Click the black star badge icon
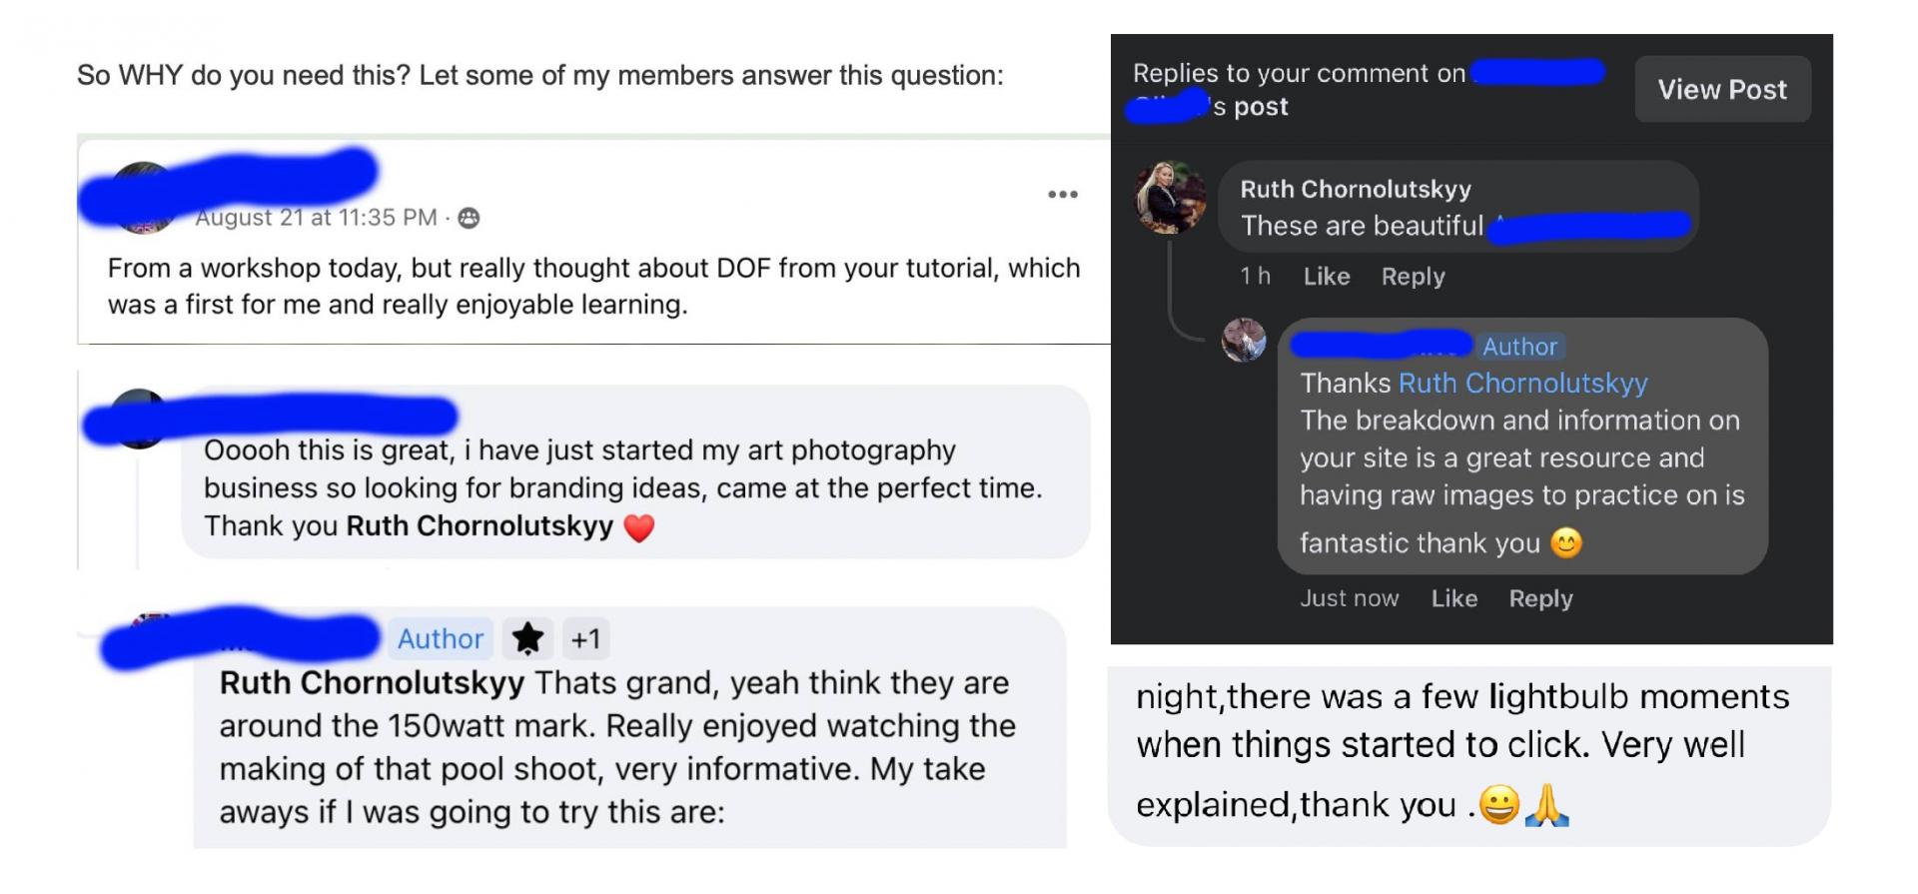This screenshot has width=1918, height=894. pos(527,638)
